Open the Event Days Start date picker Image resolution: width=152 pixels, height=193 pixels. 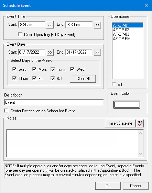pyautogui.click(x=50, y=52)
